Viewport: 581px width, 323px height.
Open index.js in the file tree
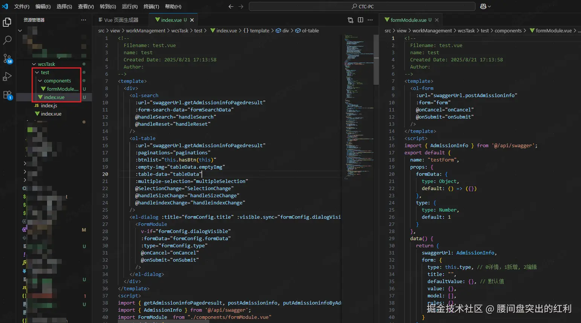click(x=49, y=106)
